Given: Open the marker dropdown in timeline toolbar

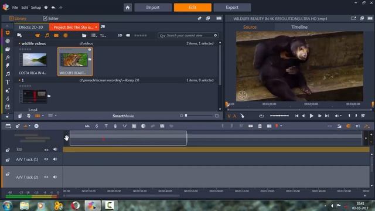Looking at the screenshot, I should pos(281,126).
